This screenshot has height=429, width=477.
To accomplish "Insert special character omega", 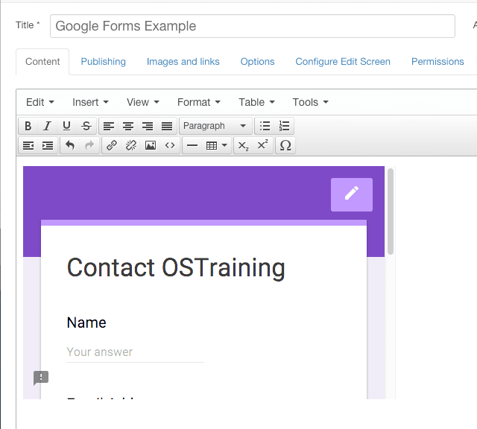I will (285, 146).
